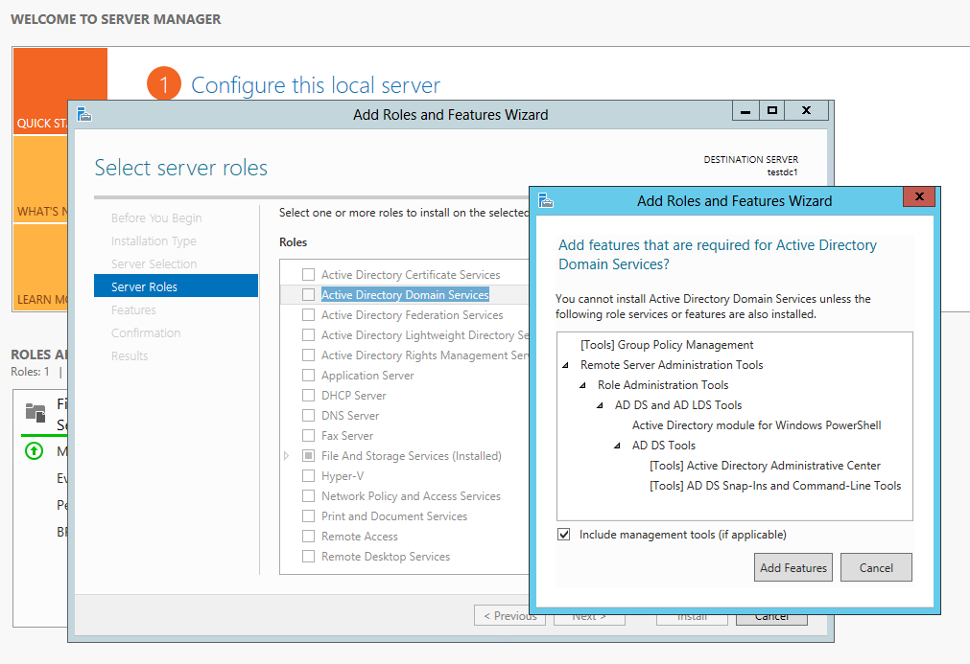Image resolution: width=970 pixels, height=664 pixels.
Task: Toggle the Include management tools checkbox
Action: coord(563,535)
